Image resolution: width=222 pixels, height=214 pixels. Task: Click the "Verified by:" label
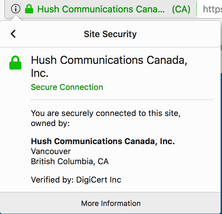pyautogui.click(x=51, y=180)
